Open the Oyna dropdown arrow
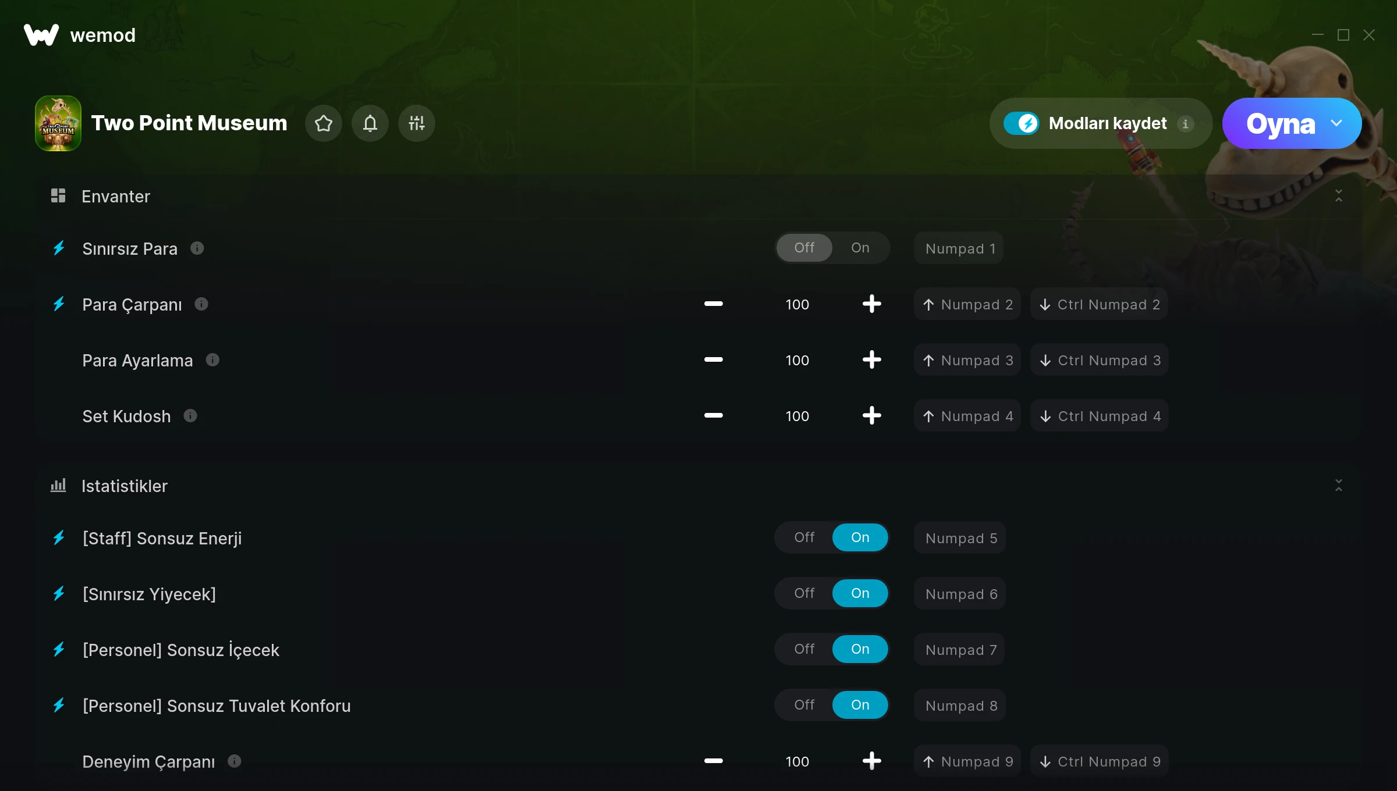 1336,123
